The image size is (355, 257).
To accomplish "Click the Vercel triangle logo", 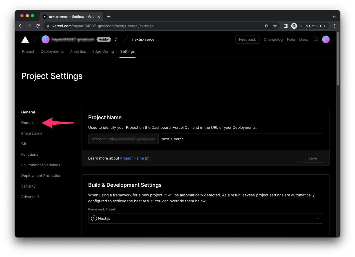I will [25, 39].
